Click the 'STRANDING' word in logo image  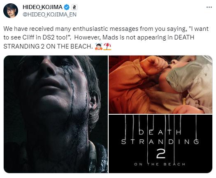click(x=160, y=142)
